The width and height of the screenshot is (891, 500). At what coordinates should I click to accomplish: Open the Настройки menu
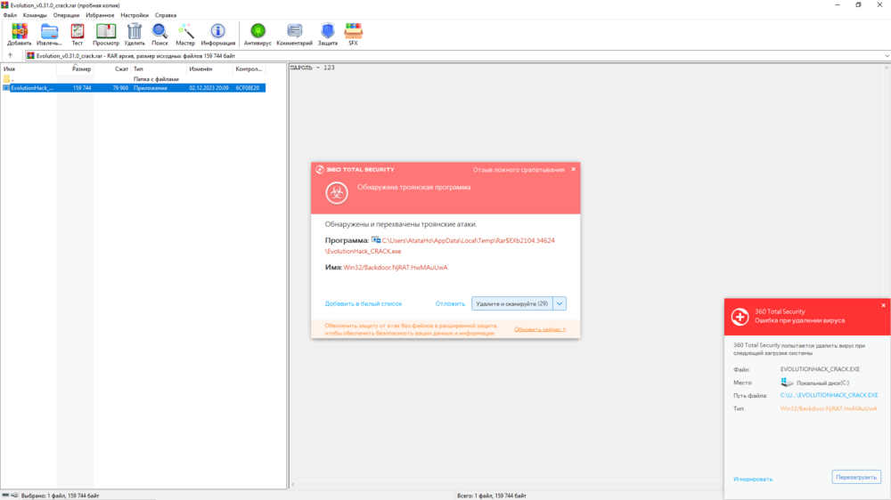(x=135, y=15)
